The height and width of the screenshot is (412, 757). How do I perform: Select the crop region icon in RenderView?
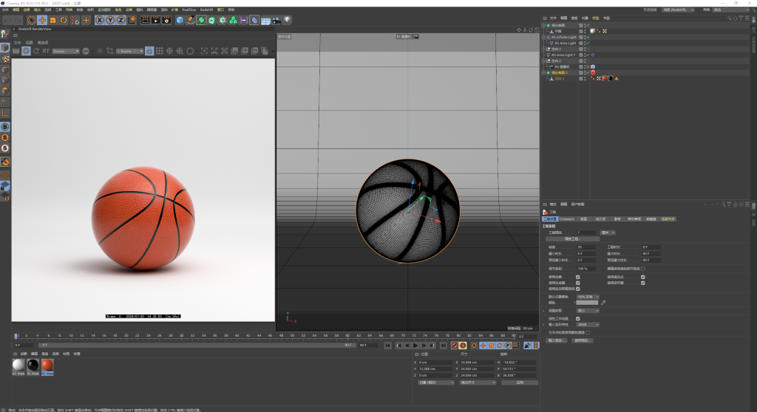point(109,51)
